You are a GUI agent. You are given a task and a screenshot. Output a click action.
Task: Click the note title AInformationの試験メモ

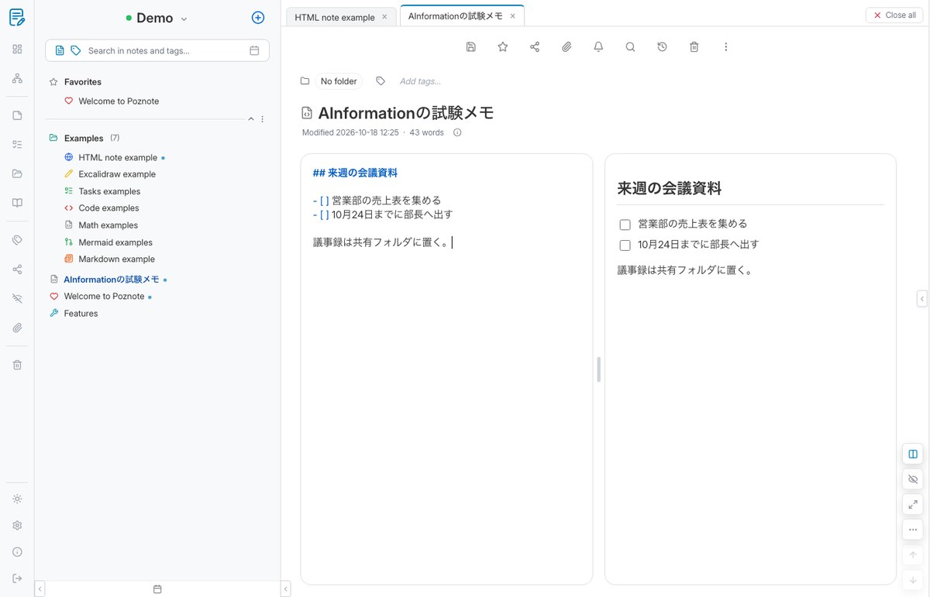406,113
